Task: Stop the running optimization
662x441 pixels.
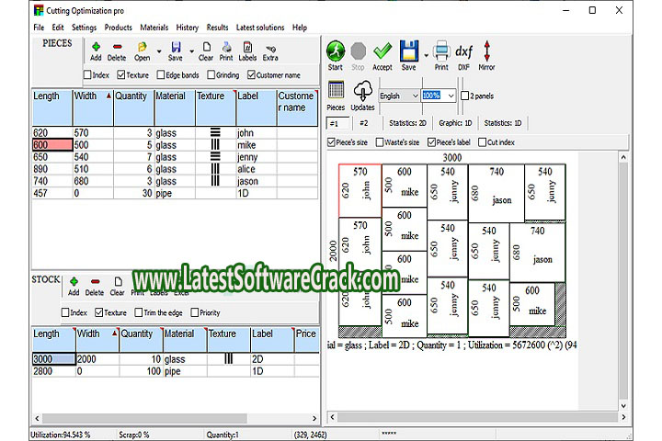Action: 358,55
